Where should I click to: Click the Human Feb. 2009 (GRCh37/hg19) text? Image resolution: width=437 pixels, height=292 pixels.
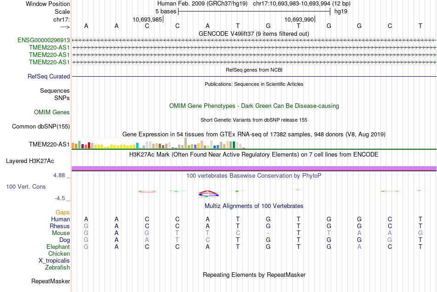point(202,4)
